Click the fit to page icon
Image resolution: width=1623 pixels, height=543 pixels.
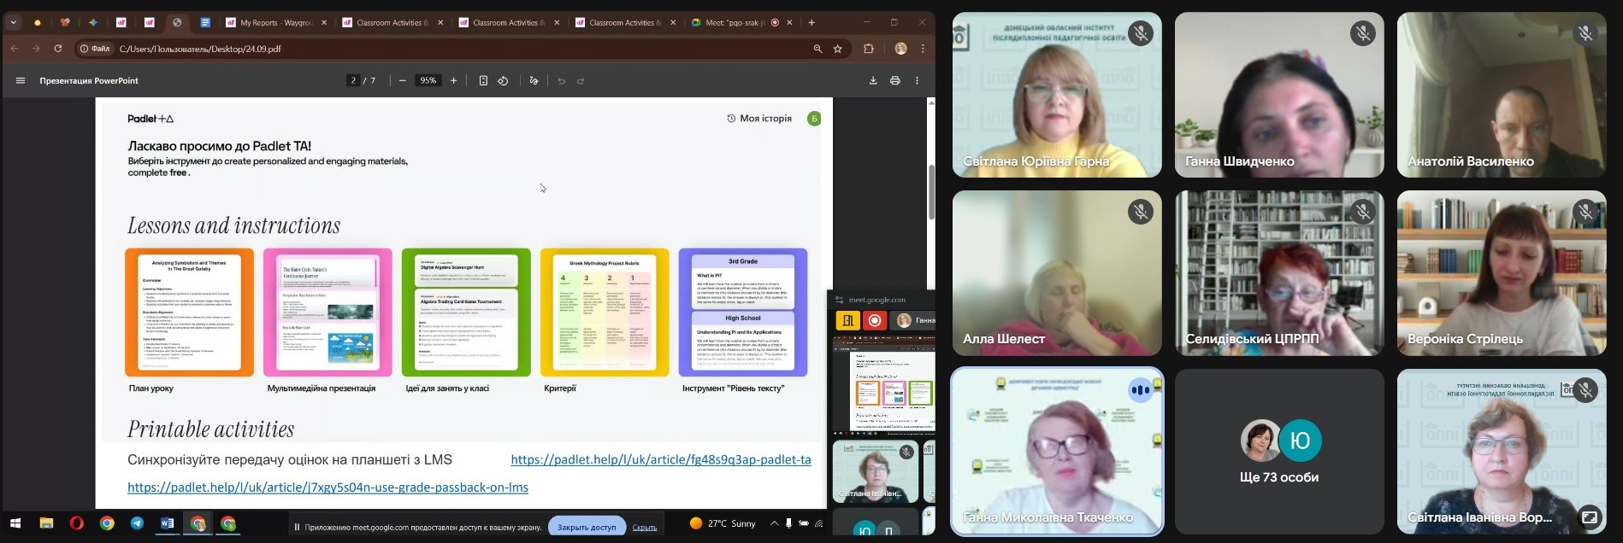483,80
